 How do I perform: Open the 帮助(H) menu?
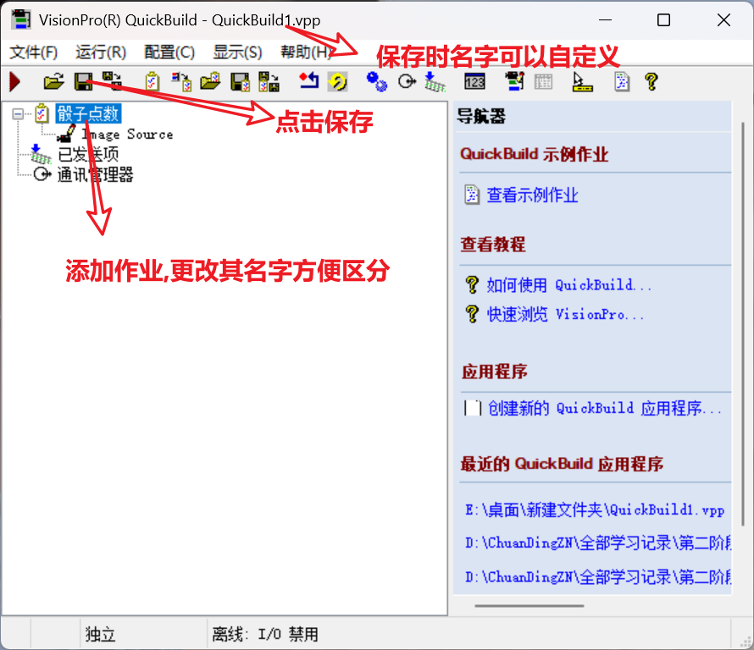pyautogui.click(x=306, y=52)
